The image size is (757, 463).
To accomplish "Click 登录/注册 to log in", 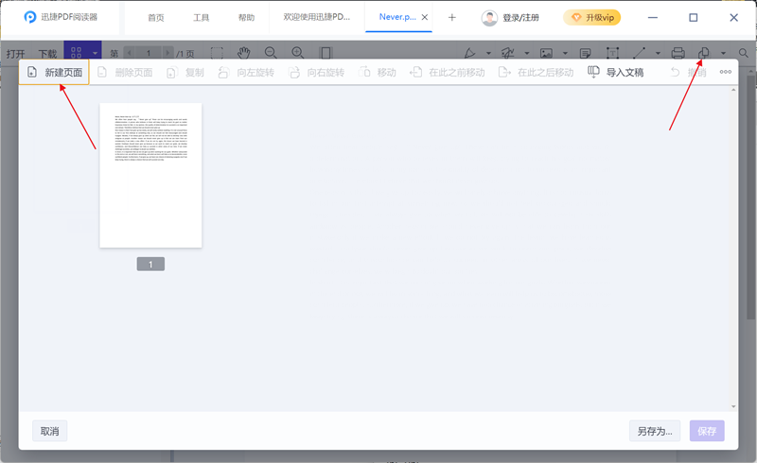I will point(521,18).
